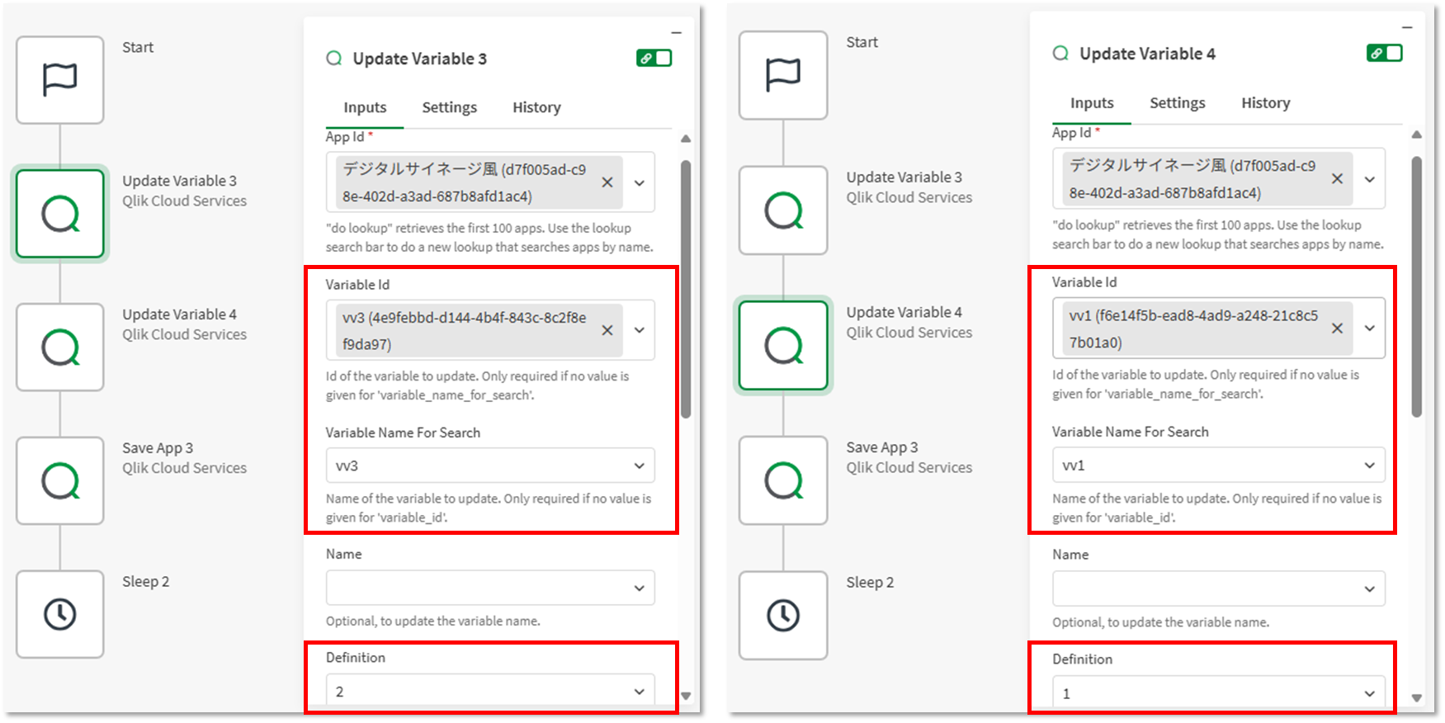Select the highlighted Update Variable 4 block
The image size is (1445, 723).
coord(783,345)
